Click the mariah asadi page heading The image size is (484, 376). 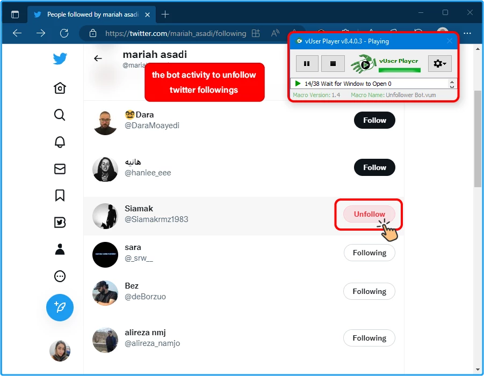155,55
